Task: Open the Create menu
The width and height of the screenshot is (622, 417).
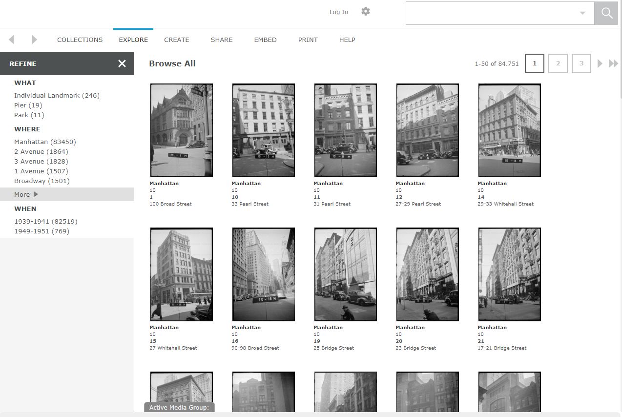Action: tap(177, 40)
